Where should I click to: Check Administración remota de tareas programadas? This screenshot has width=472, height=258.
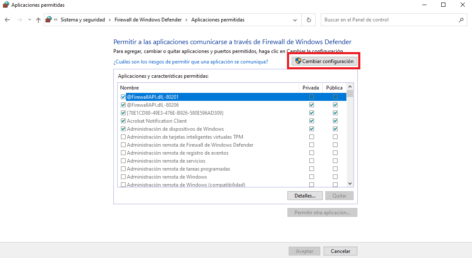tap(123, 169)
